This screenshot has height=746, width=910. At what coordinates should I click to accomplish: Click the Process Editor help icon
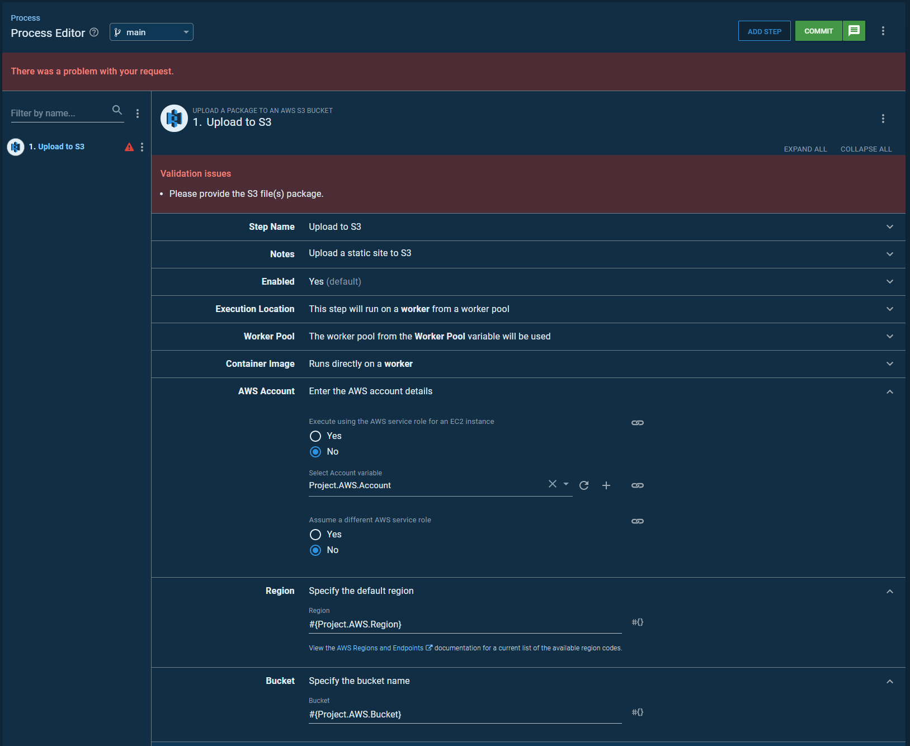click(94, 32)
